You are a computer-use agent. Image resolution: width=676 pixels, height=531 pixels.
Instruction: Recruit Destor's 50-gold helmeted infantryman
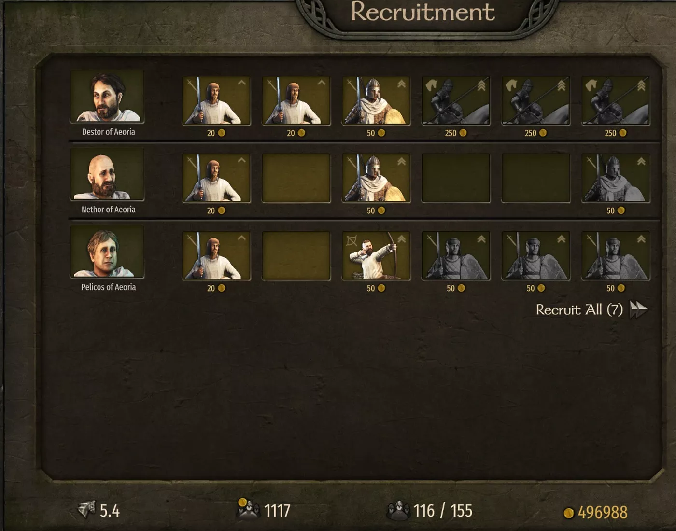[x=376, y=100]
